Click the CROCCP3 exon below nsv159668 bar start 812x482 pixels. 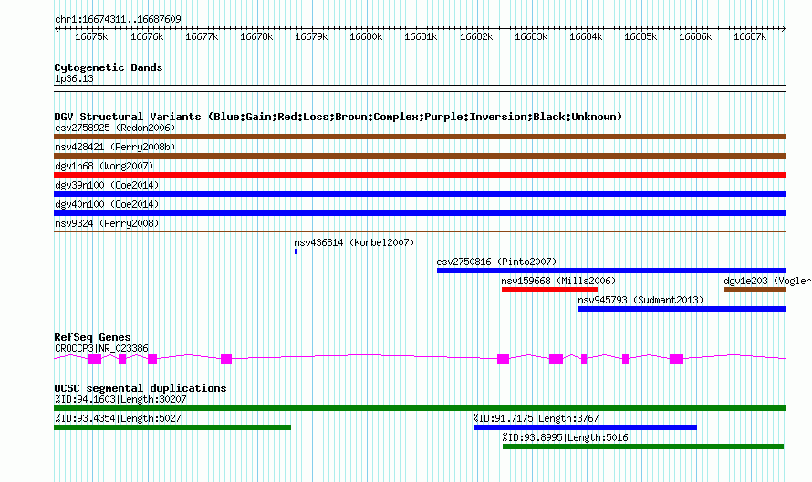pos(504,359)
